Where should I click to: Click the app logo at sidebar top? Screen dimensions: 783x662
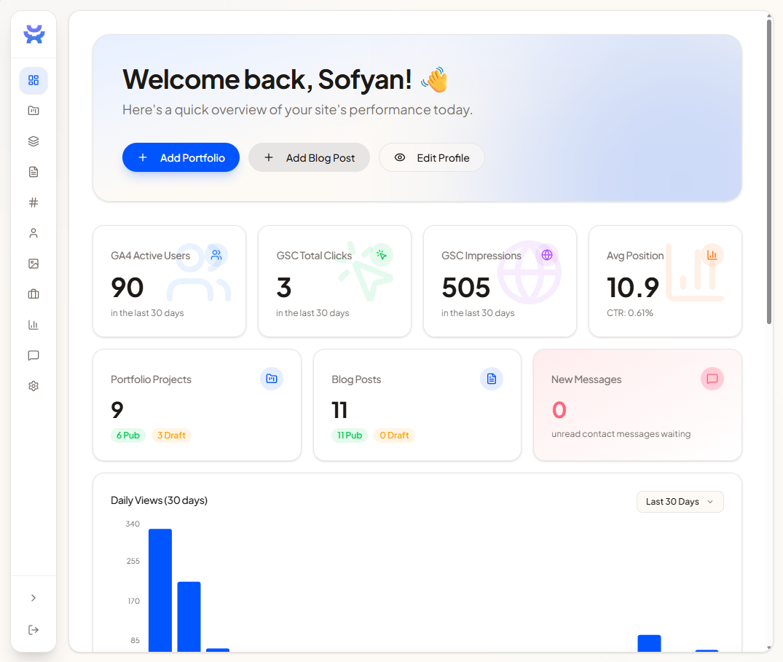point(34,34)
